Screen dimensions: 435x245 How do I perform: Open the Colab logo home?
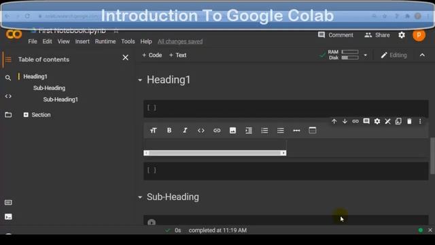(x=14, y=35)
